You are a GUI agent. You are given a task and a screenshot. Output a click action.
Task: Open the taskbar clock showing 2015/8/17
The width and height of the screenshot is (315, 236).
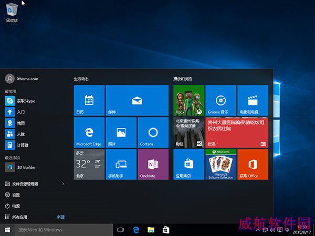pyautogui.click(x=302, y=230)
